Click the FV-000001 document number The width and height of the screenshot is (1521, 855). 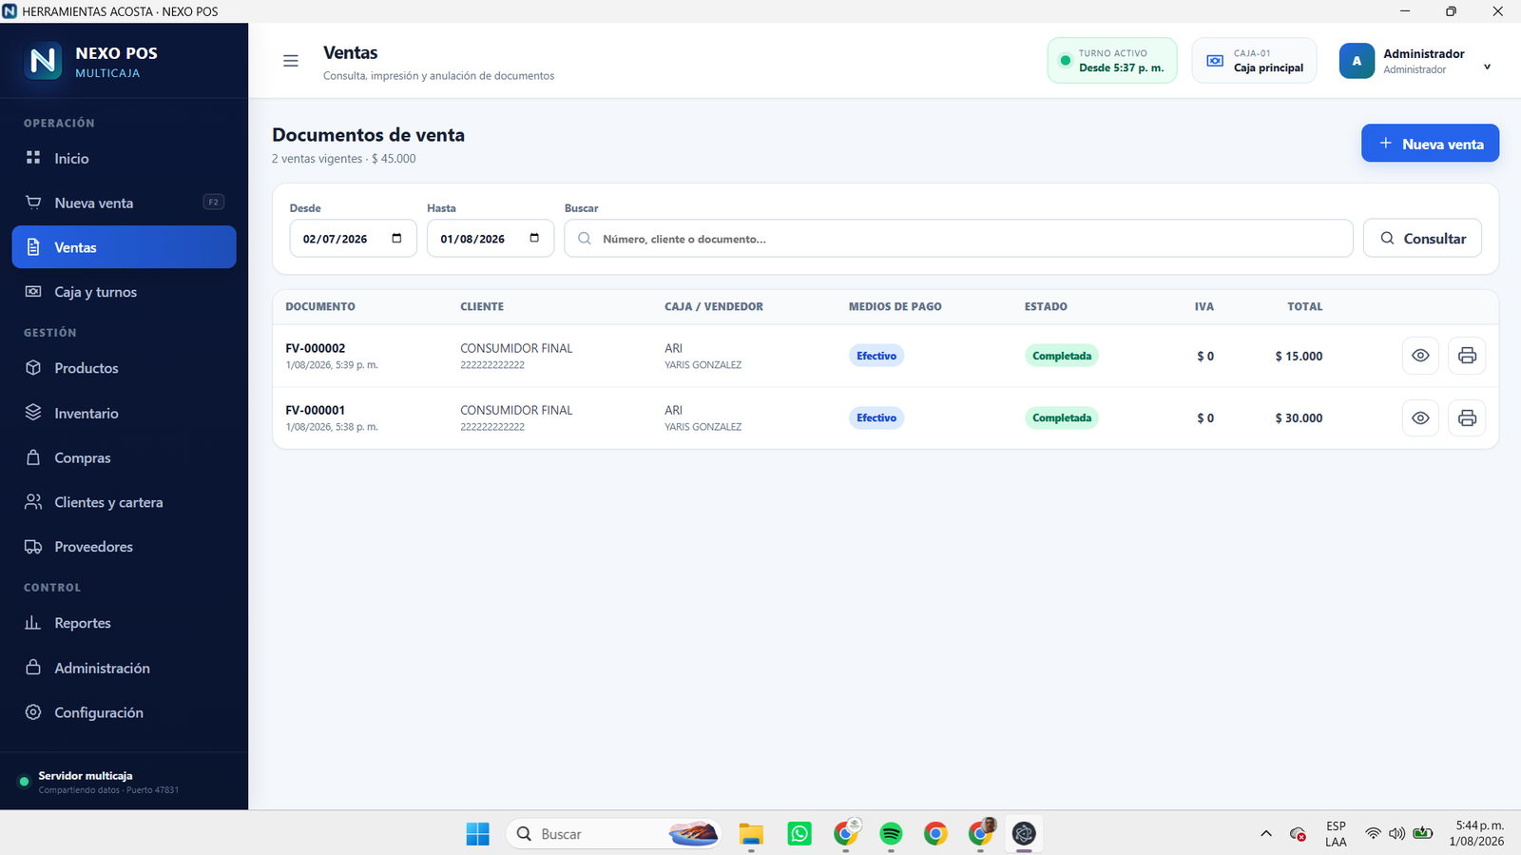click(316, 410)
